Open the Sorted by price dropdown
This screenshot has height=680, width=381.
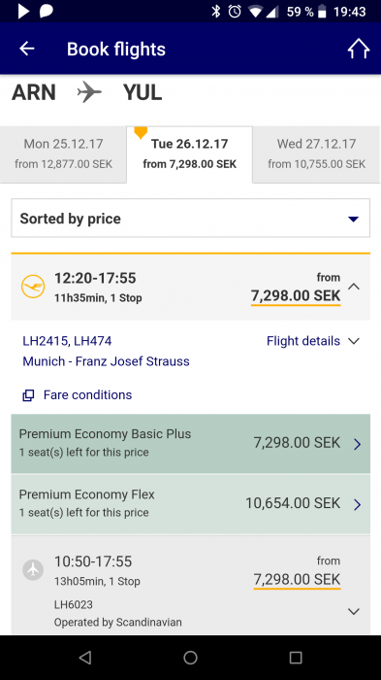[x=190, y=219]
